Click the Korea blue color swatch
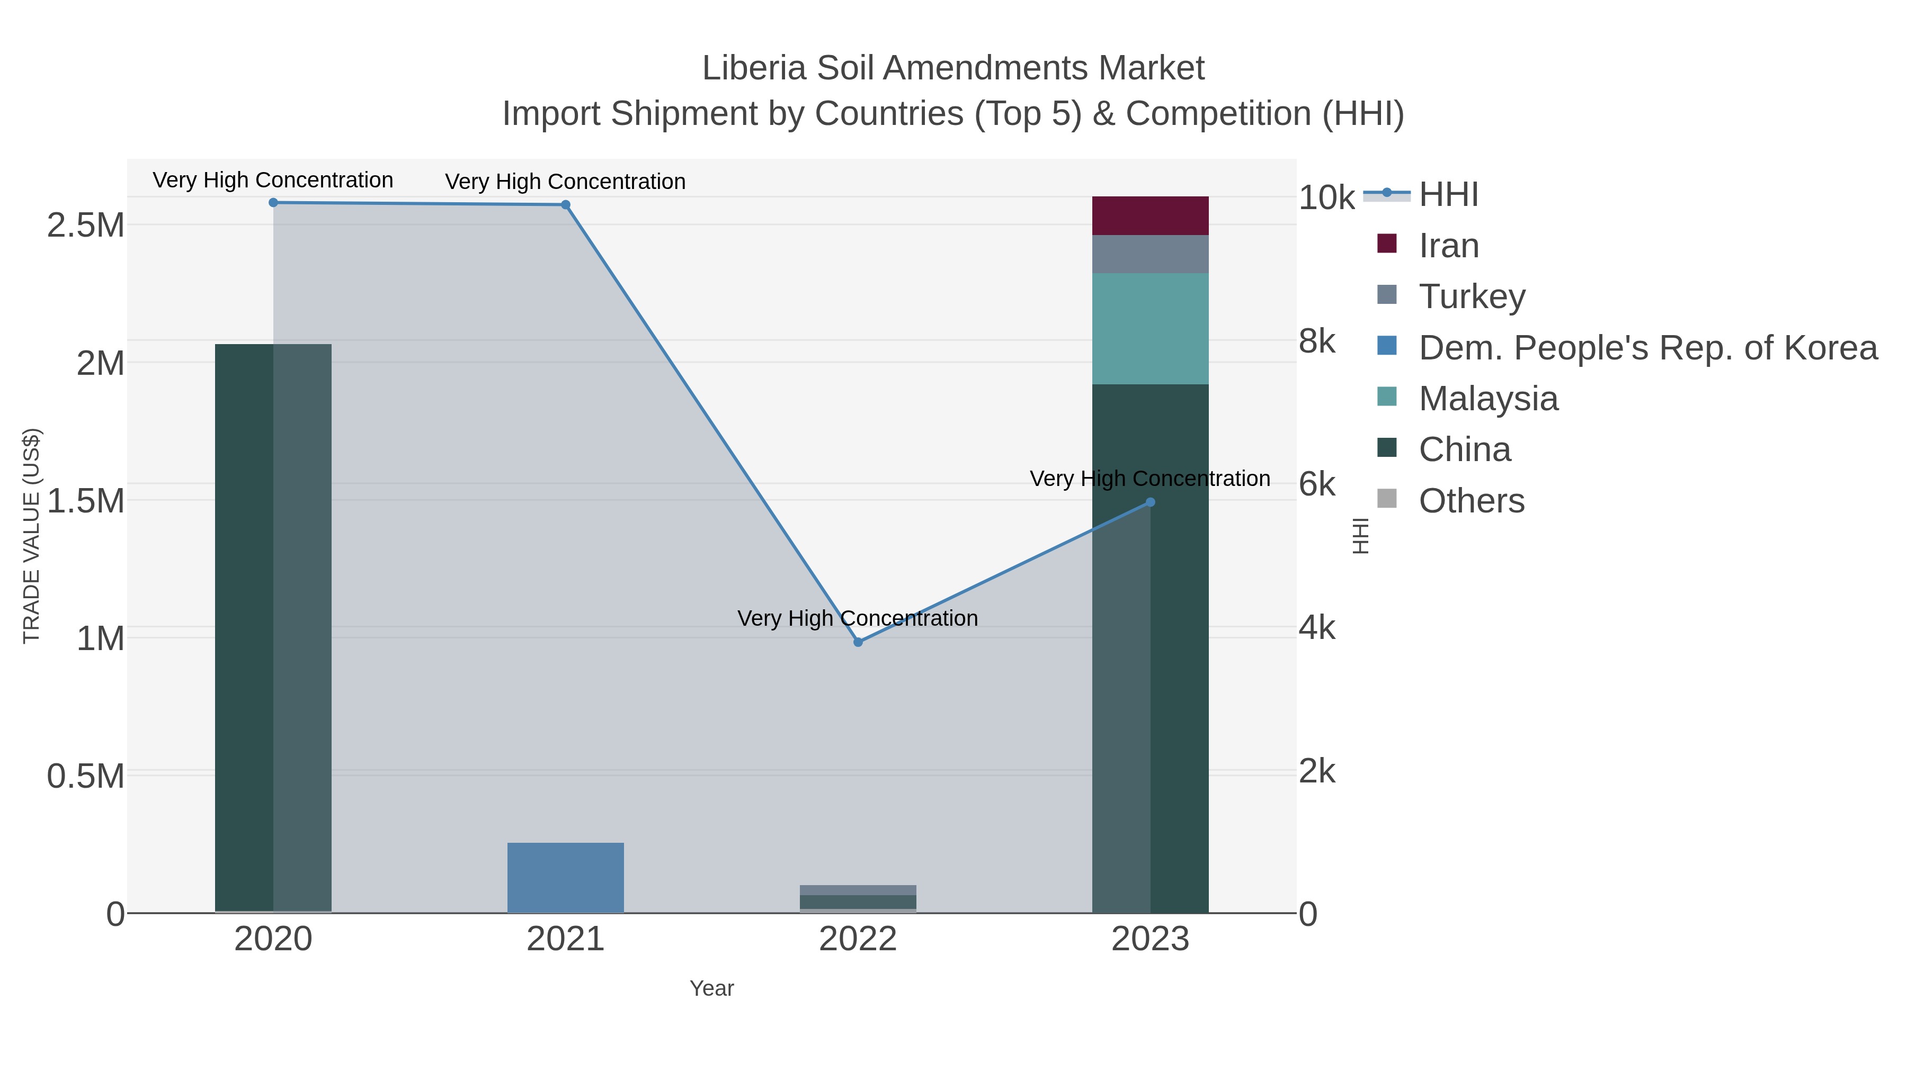The height and width of the screenshot is (1072, 1907). click(1387, 346)
